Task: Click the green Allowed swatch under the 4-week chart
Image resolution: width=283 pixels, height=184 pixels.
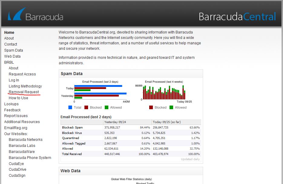Action: pos(171,107)
